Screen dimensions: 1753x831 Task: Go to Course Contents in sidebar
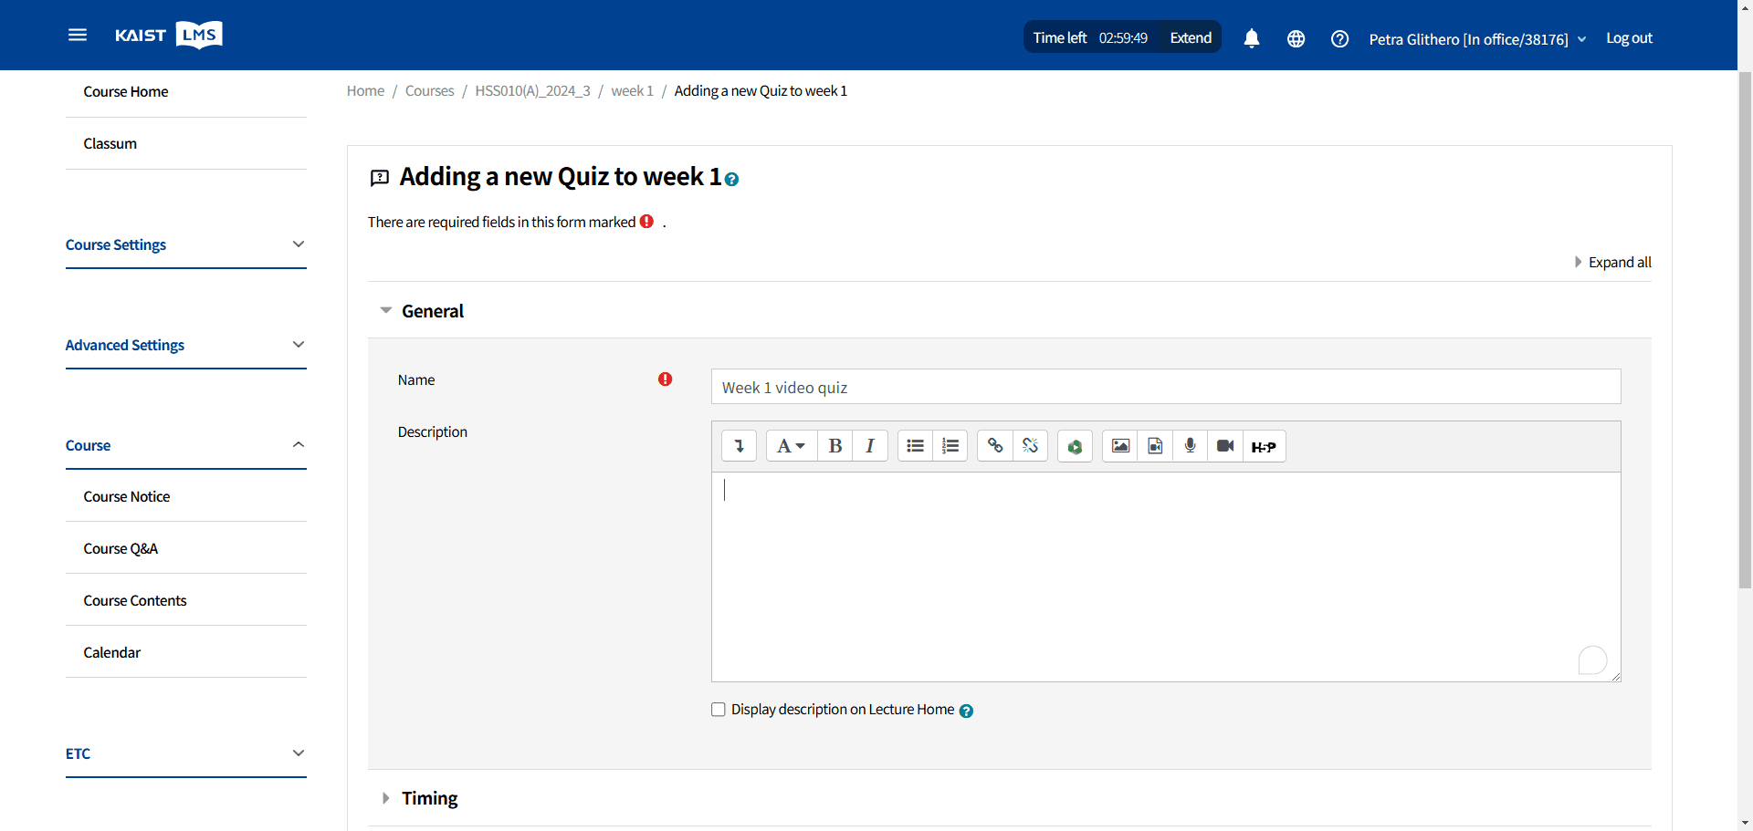[135, 600]
